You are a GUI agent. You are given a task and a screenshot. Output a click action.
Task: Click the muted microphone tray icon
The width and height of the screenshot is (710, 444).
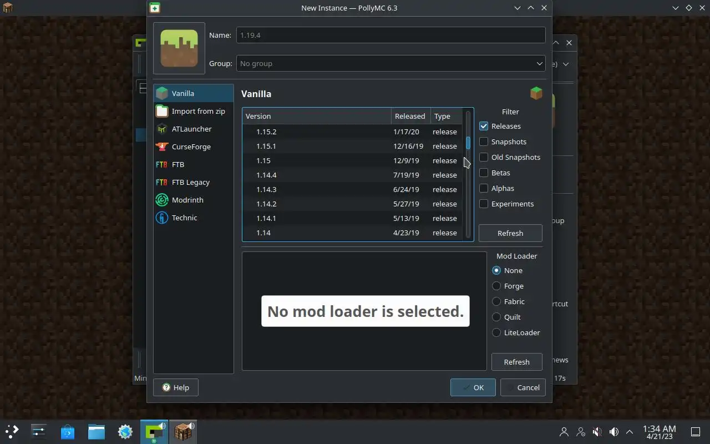(597, 431)
